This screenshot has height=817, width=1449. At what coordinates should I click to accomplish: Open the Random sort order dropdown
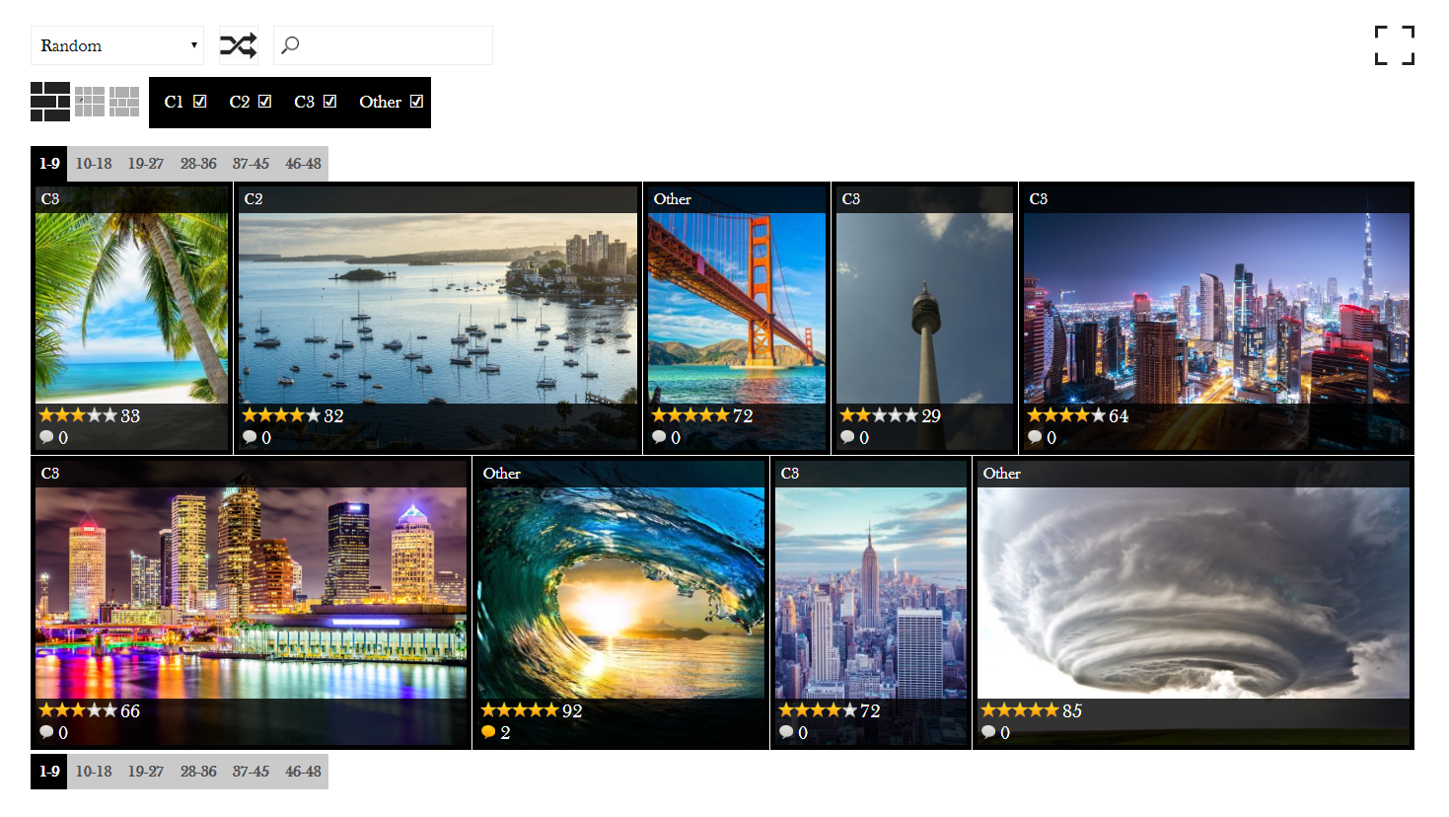point(117,45)
